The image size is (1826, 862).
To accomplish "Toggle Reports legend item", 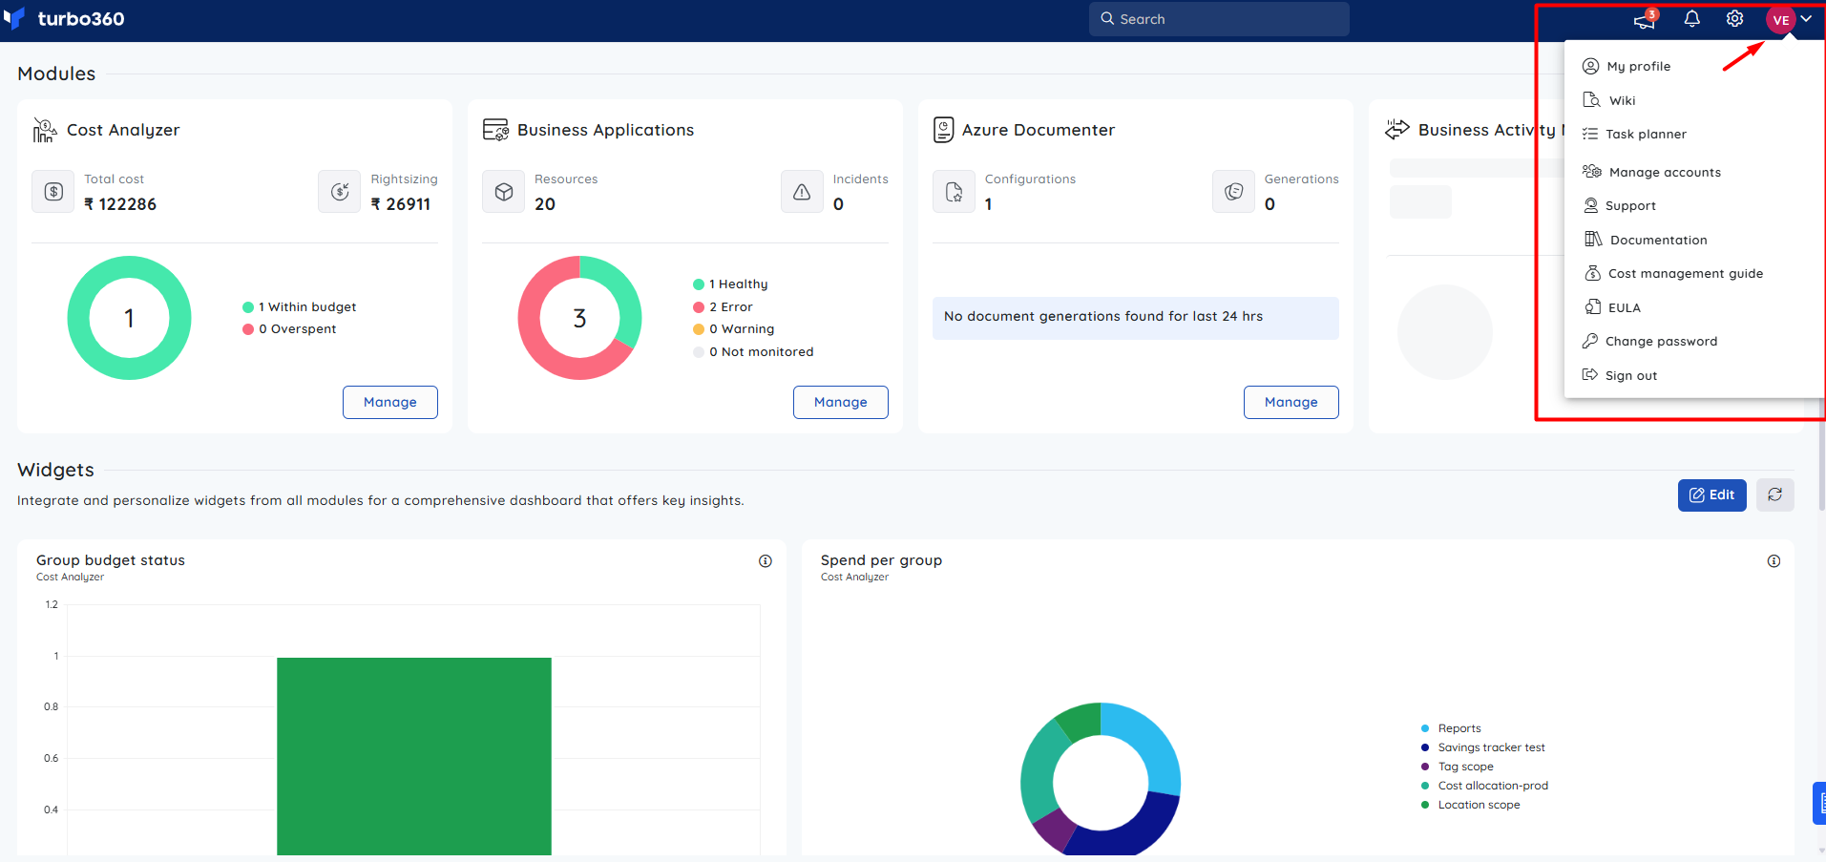I will click(1451, 728).
